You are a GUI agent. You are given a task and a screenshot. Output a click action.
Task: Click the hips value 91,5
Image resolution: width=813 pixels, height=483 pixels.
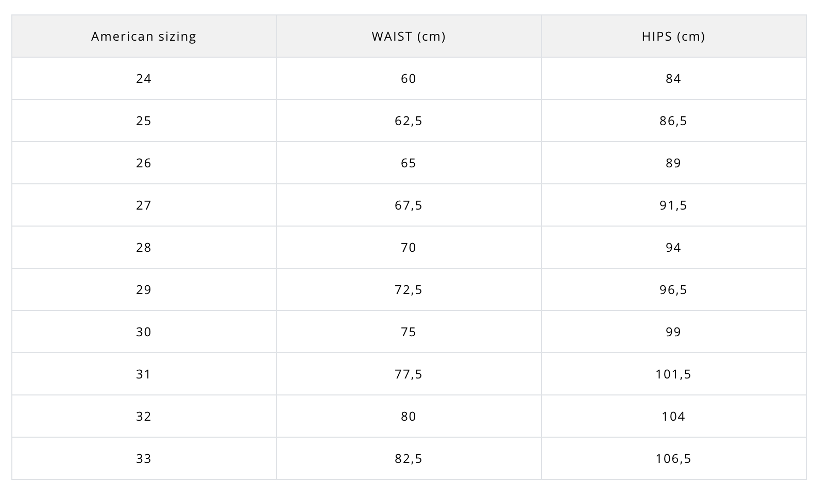[x=673, y=205]
